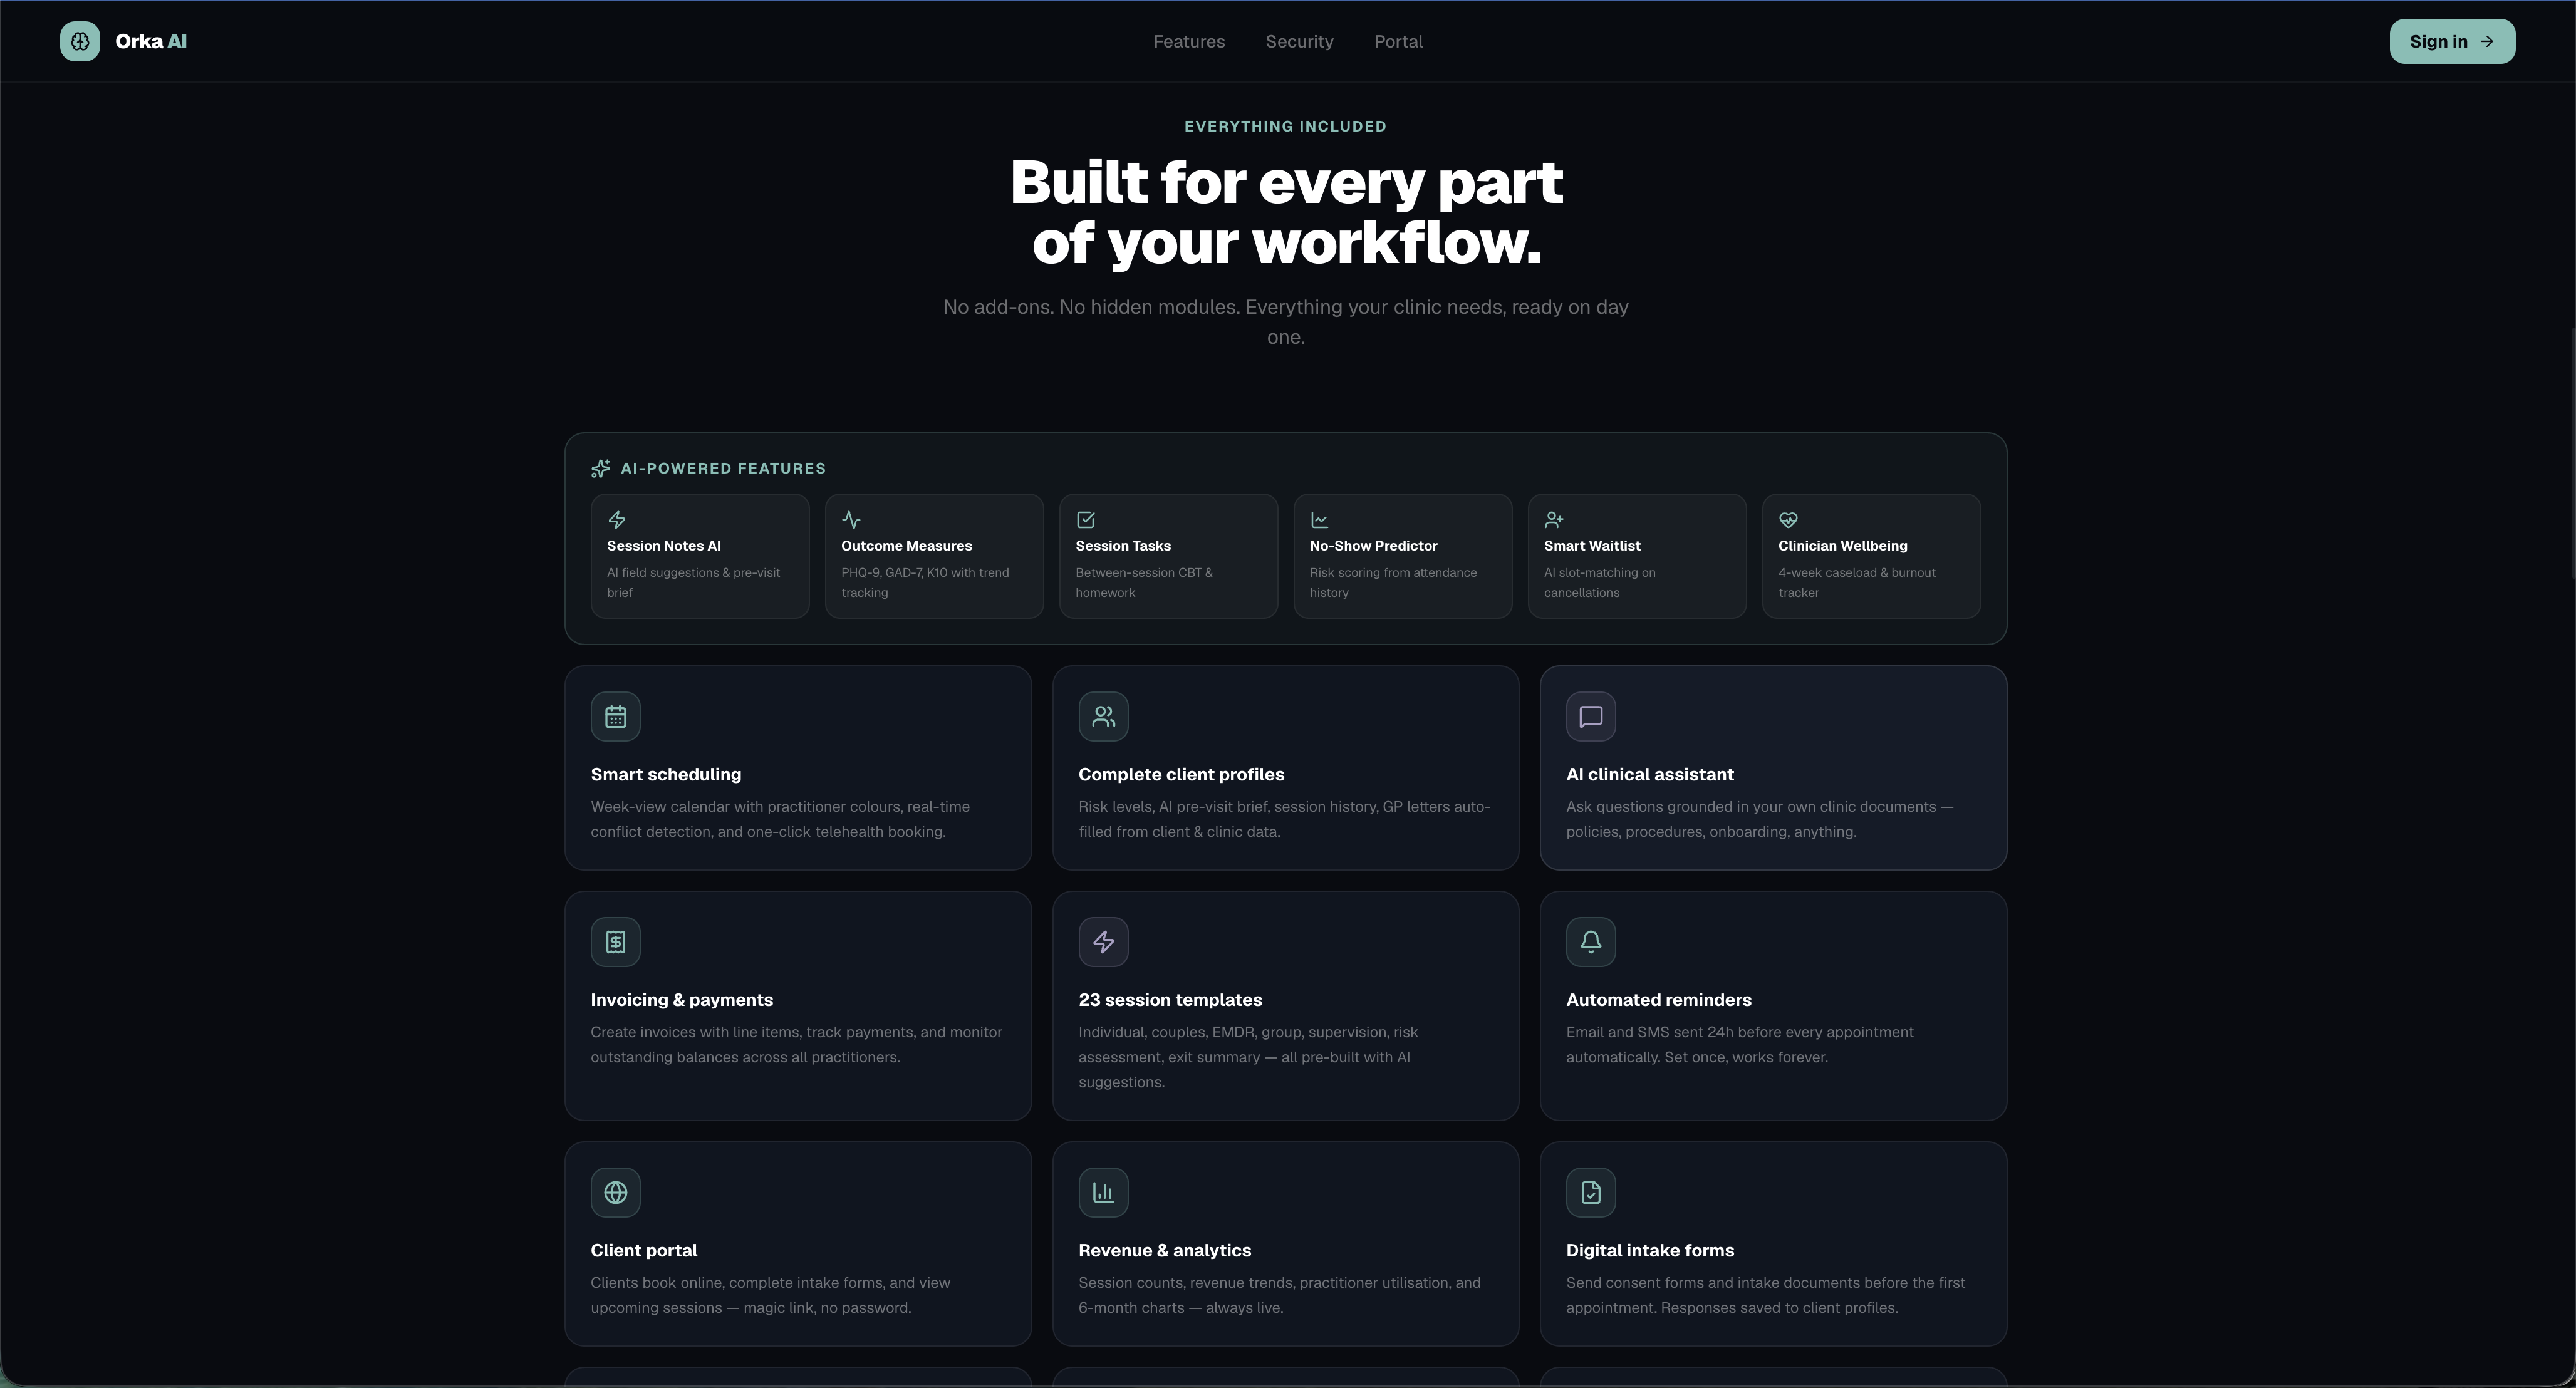The image size is (2576, 1388).
Task: Click 'Between-session CBT & homework' description
Action: [1144, 582]
